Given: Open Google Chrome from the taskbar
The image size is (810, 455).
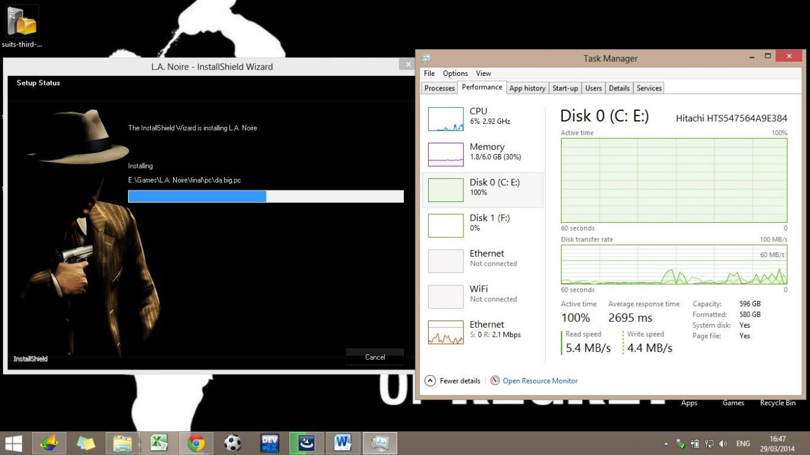Looking at the screenshot, I should [x=196, y=443].
